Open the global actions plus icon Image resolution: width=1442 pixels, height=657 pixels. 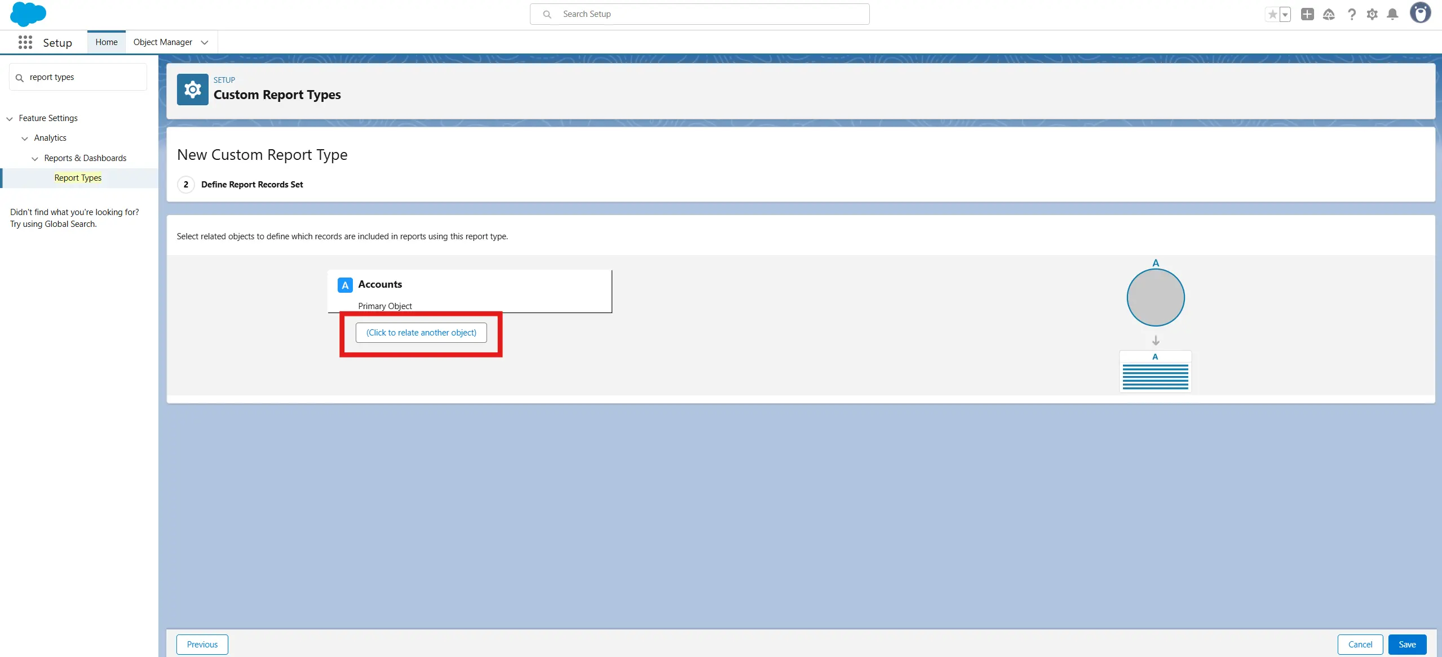[x=1307, y=15]
